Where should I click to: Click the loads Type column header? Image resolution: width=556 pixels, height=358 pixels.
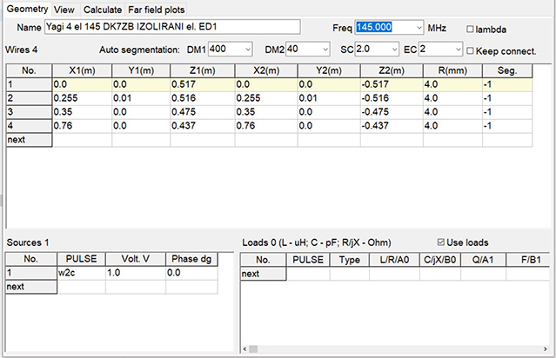click(x=350, y=260)
